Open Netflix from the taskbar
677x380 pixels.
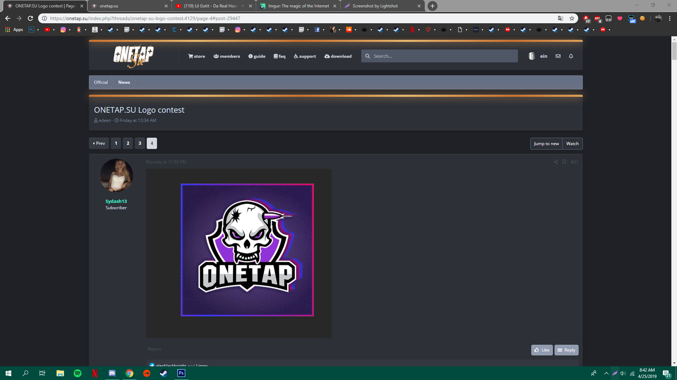click(95, 373)
